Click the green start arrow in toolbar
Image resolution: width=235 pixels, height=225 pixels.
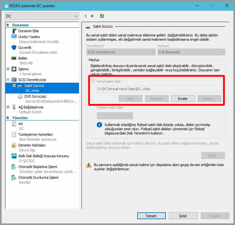93,16
